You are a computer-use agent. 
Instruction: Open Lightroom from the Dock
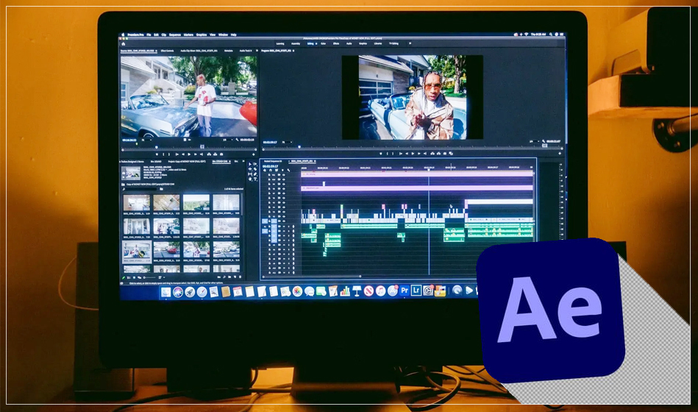tap(416, 291)
